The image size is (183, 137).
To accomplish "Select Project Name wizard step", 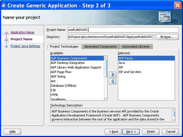I will [x=21, y=39].
